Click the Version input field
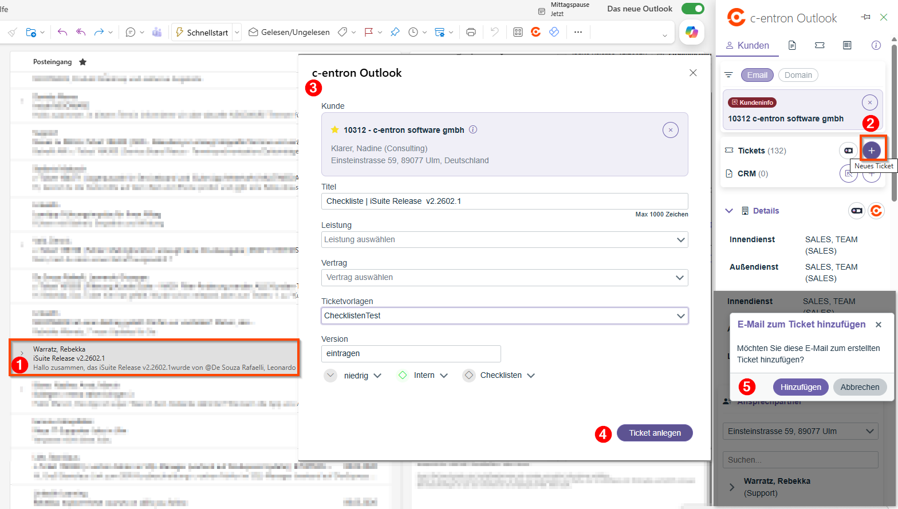Viewport: 898px width, 509px height. (x=411, y=354)
